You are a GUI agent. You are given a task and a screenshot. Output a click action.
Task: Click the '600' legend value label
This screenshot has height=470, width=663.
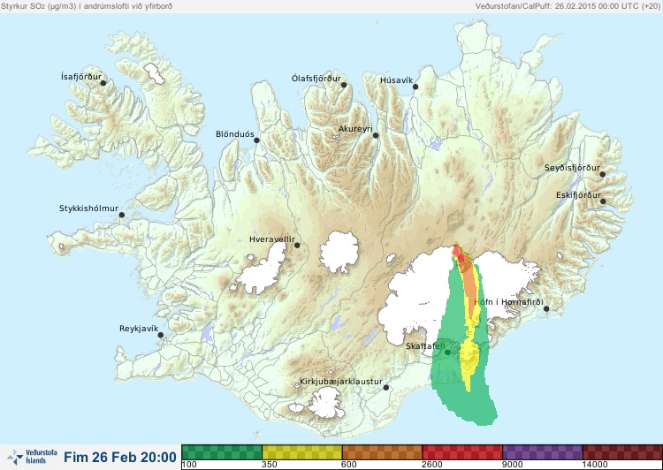[x=349, y=465]
